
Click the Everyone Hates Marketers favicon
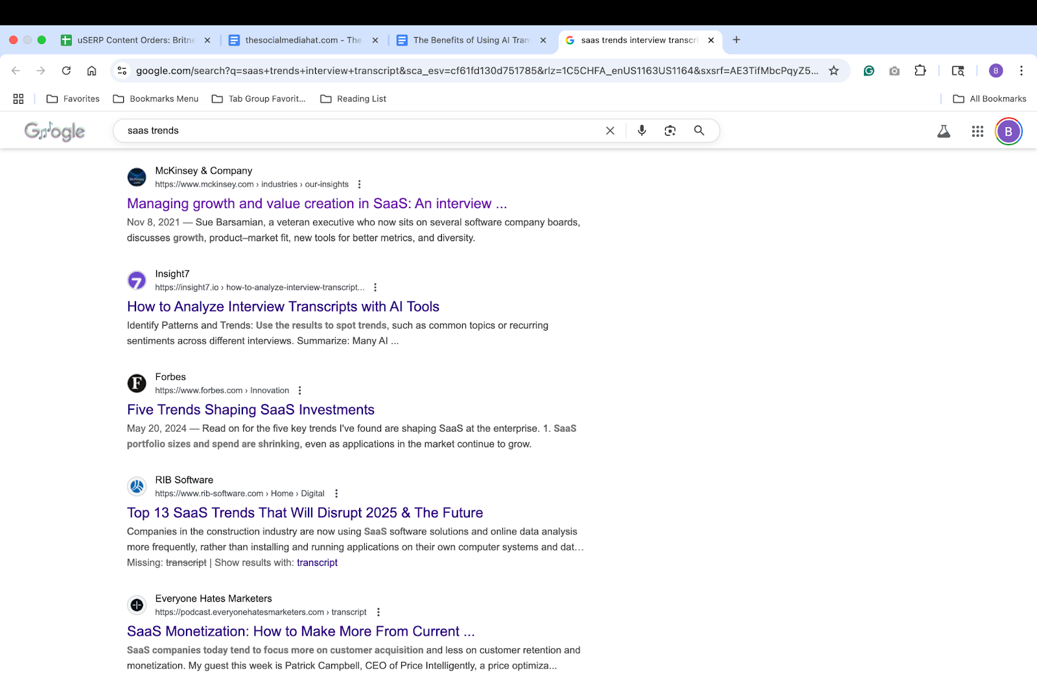tap(137, 605)
